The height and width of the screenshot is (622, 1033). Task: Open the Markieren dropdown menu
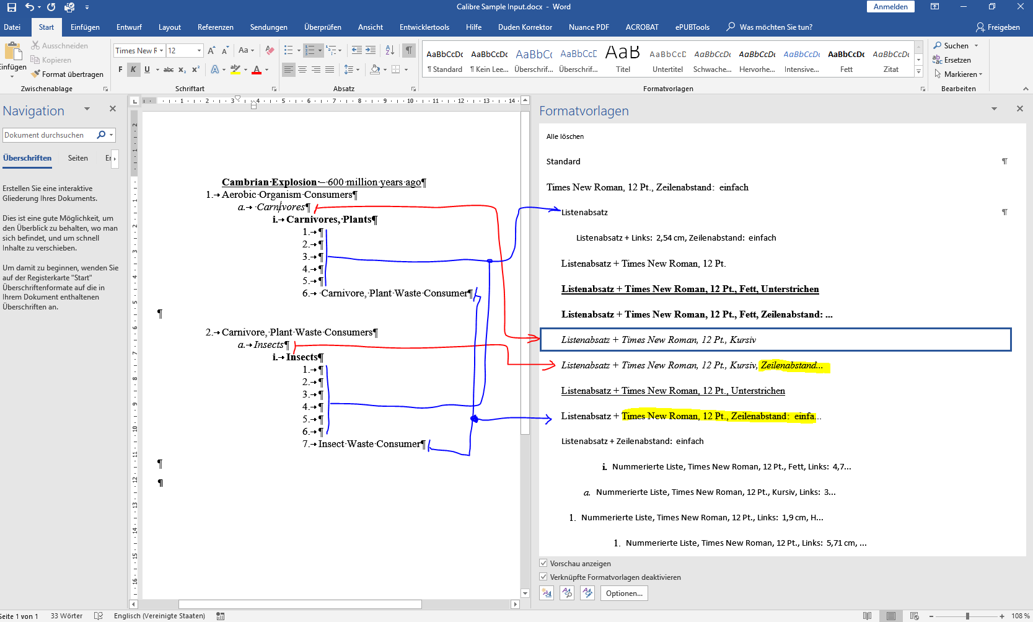tap(959, 74)
